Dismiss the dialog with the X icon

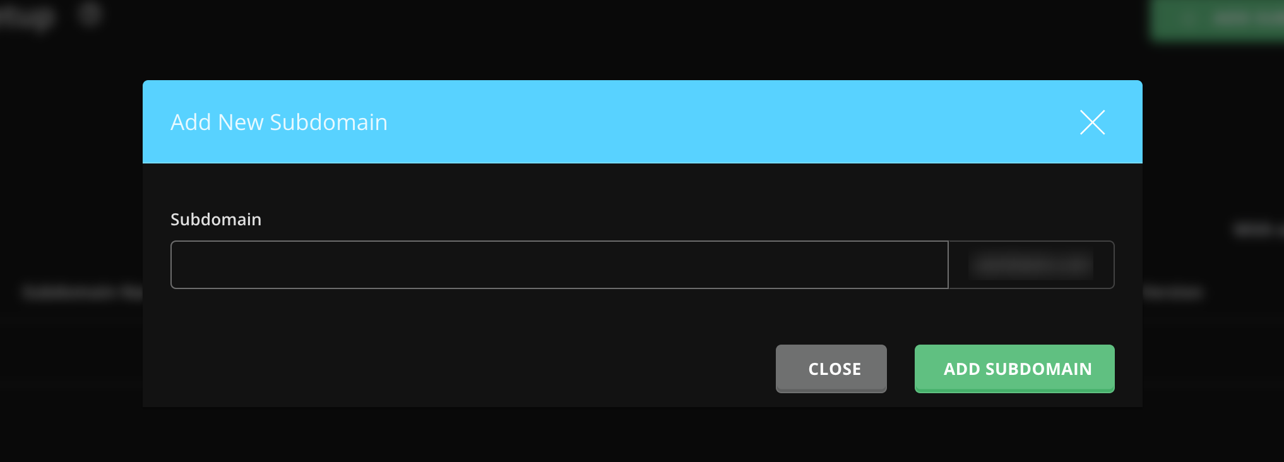point(1092,122)
